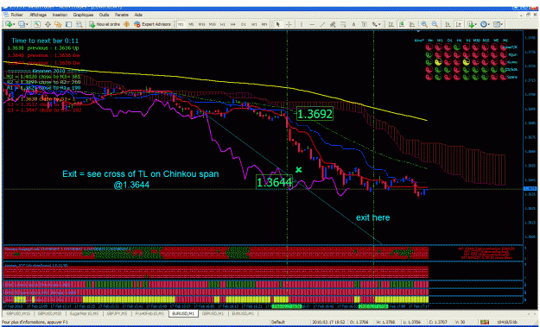540x327 pixels.
Task: Select the M5 timeframe button
Action: coord(191,24)
